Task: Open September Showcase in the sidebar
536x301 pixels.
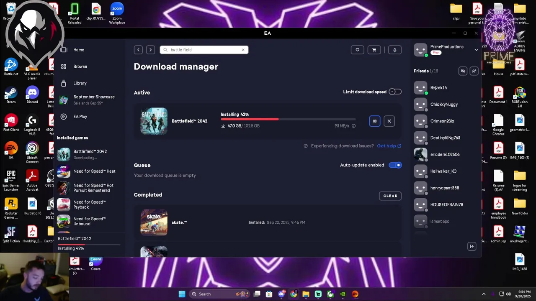Action: pyautogui.click(x=90, y=99)
